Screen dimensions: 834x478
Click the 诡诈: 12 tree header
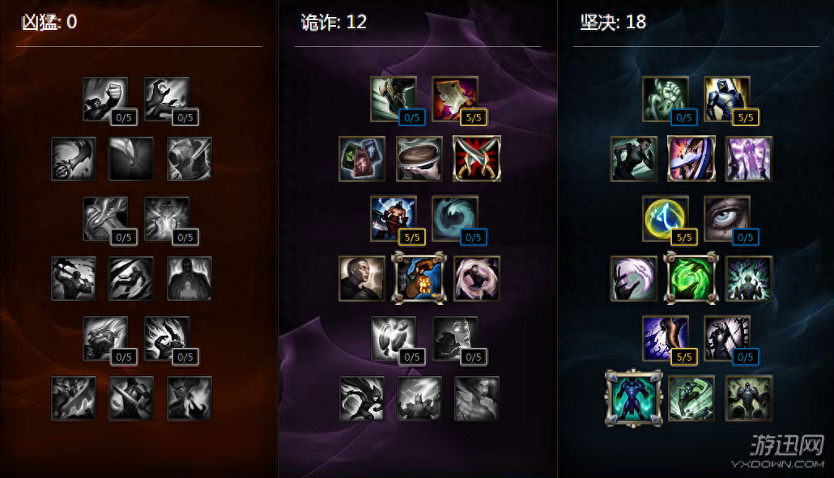click(x=334, y=23)
